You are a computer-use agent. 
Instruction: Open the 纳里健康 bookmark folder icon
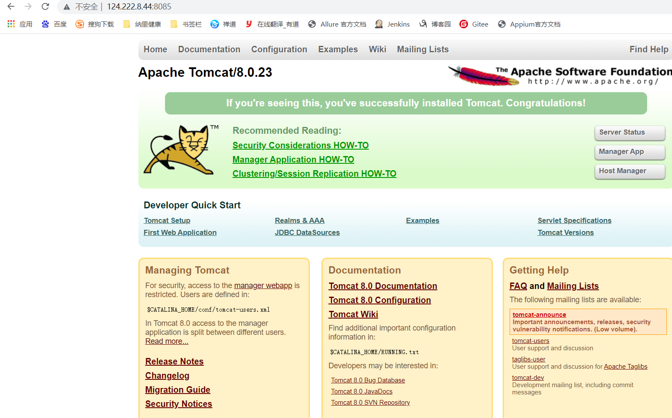pos(126,24)
